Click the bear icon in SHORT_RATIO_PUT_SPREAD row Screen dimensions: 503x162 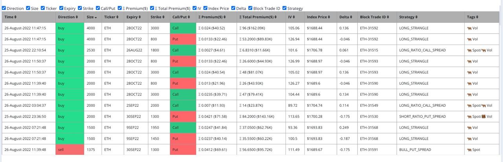coord(484,116)
